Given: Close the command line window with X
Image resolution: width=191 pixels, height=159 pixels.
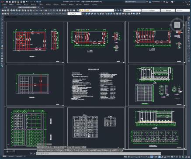Looking at the screenshot, I should [x=31, y=153].
